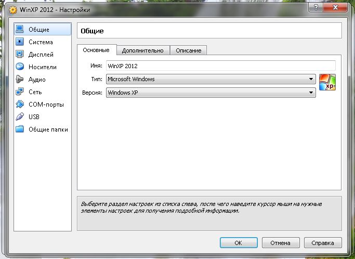Open the Дисплей settings icon
The width and height of the screenshot is (355, 259).
tap(20, 55)
